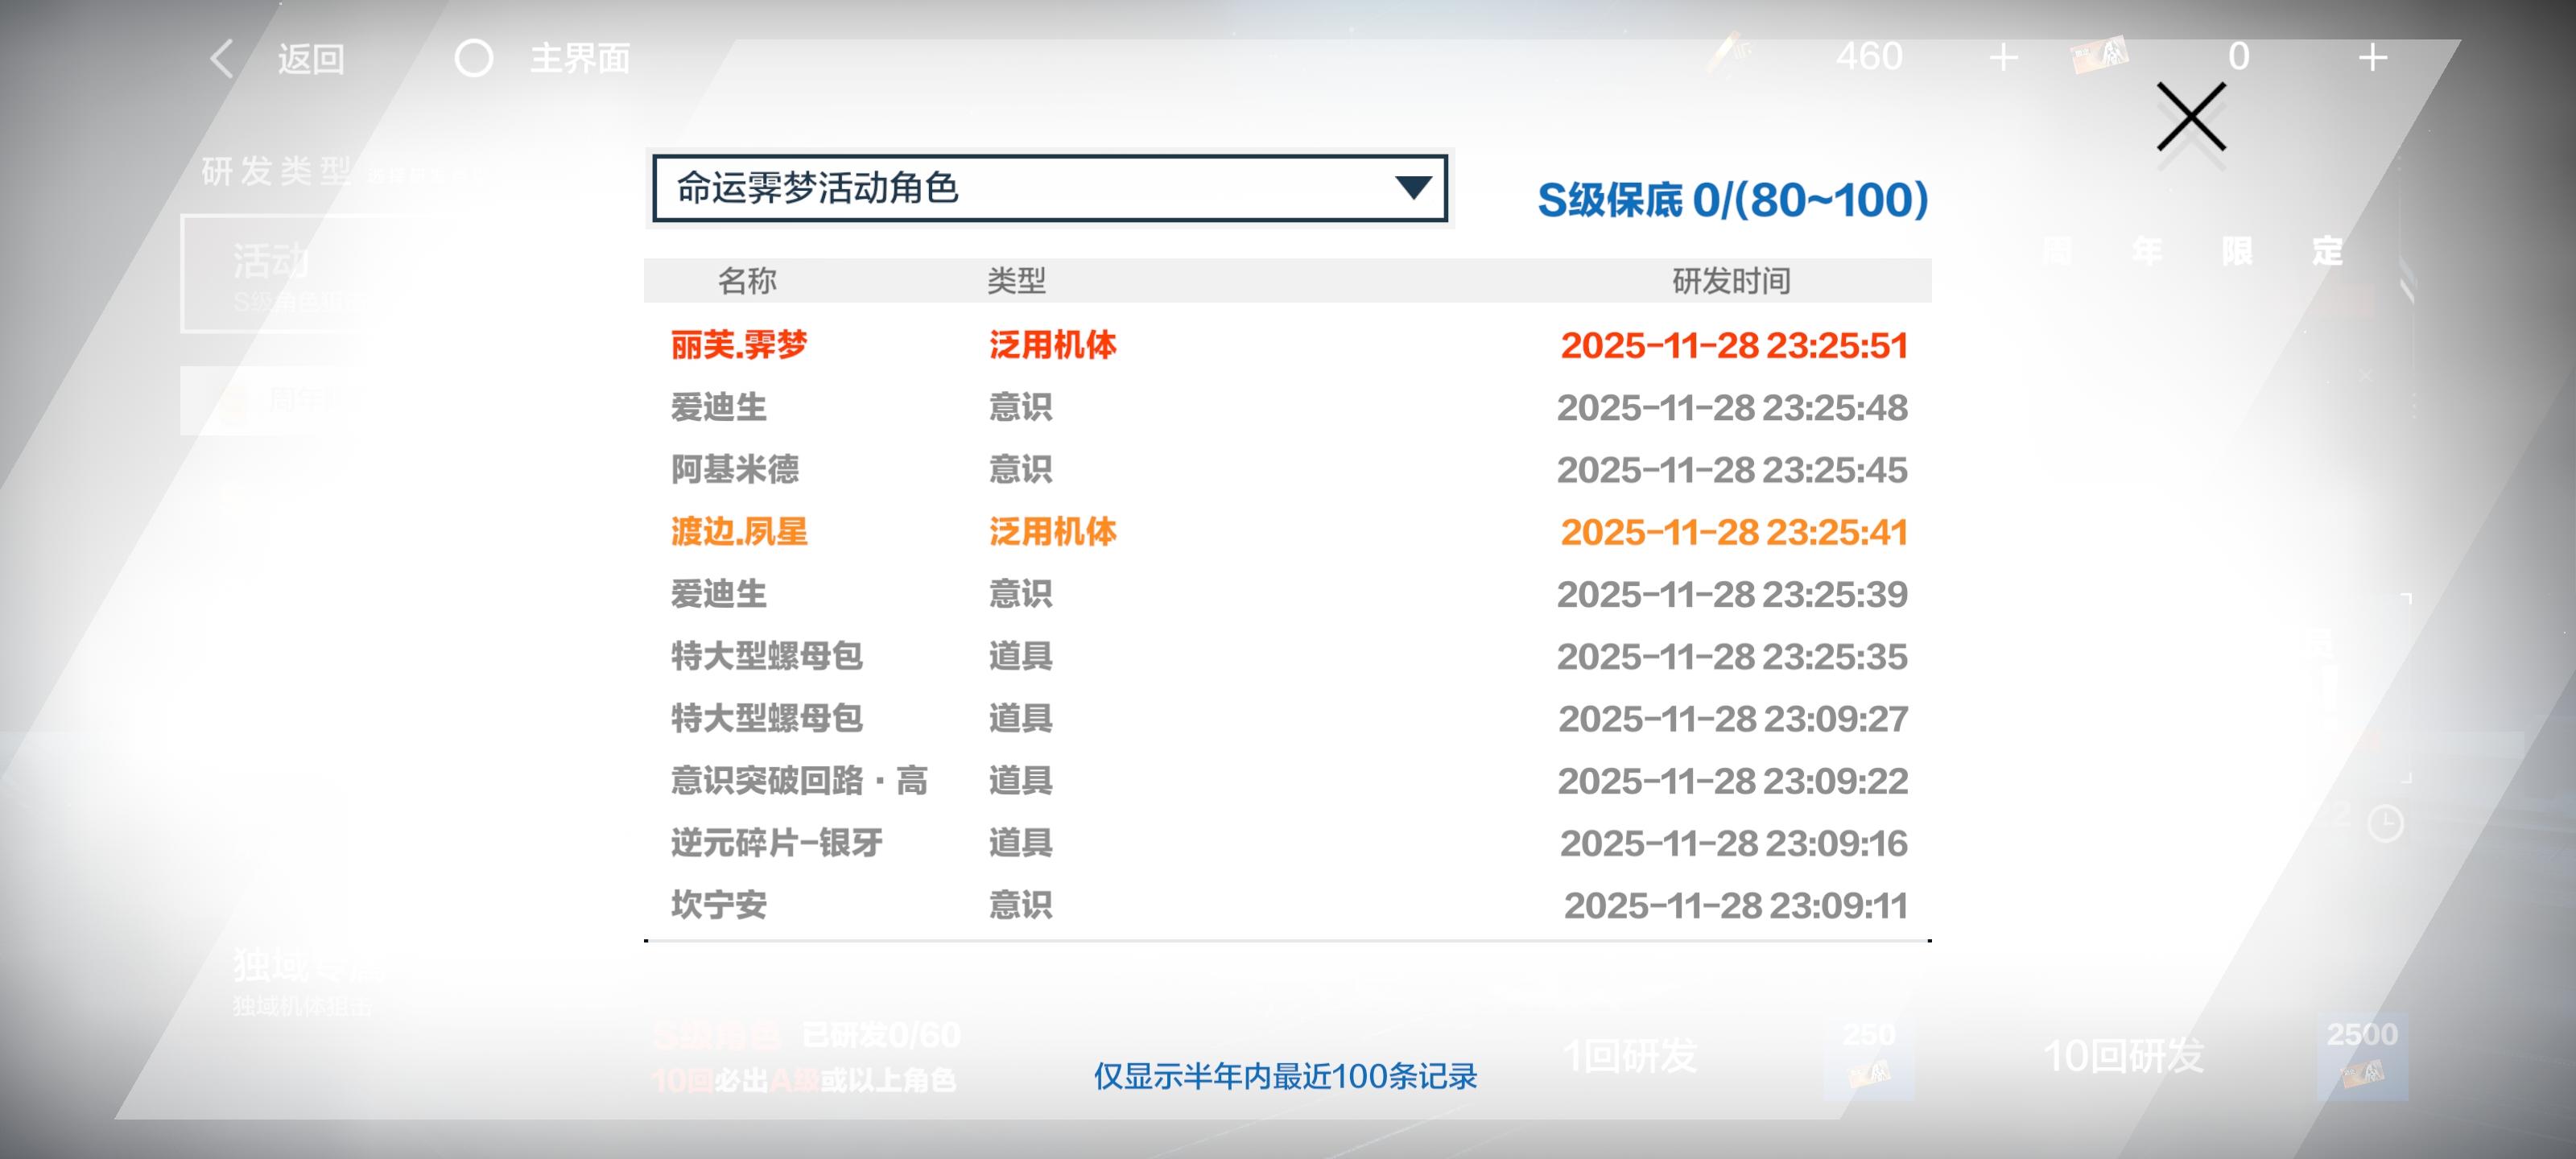Click plus icon next to 0 tickets

click(2372, 58)
